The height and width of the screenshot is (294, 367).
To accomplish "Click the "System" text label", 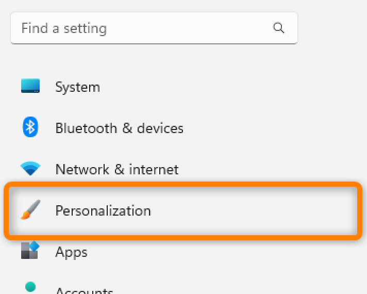I will click(x=77, y=87).
